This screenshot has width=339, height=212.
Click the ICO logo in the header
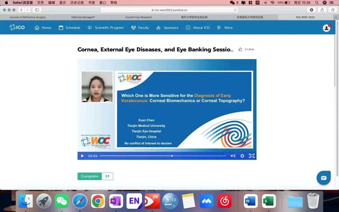coord(17,27)
